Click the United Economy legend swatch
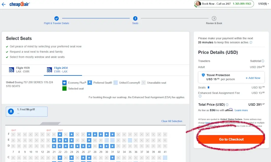 coord(116,83)
